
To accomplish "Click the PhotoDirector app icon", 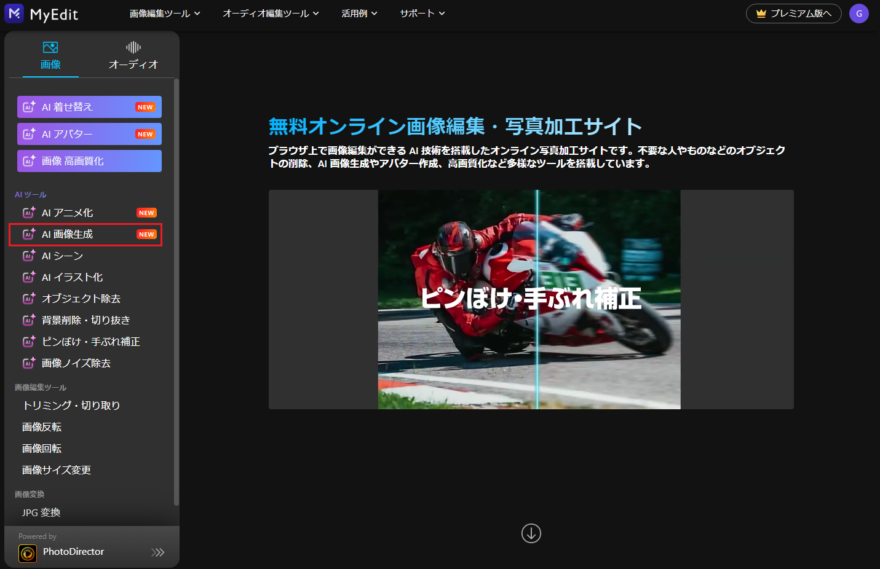I will 28,554.
